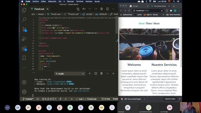Open the Search view in sidebar
Image resolution: width=201 pixels, height=113 pixels.
(24, 19)
